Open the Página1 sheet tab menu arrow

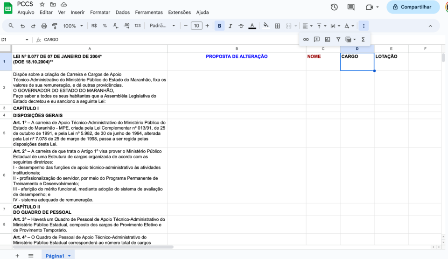70,256
